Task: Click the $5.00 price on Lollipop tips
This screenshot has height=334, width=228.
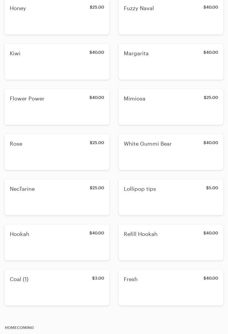Action: coord(212,188)
